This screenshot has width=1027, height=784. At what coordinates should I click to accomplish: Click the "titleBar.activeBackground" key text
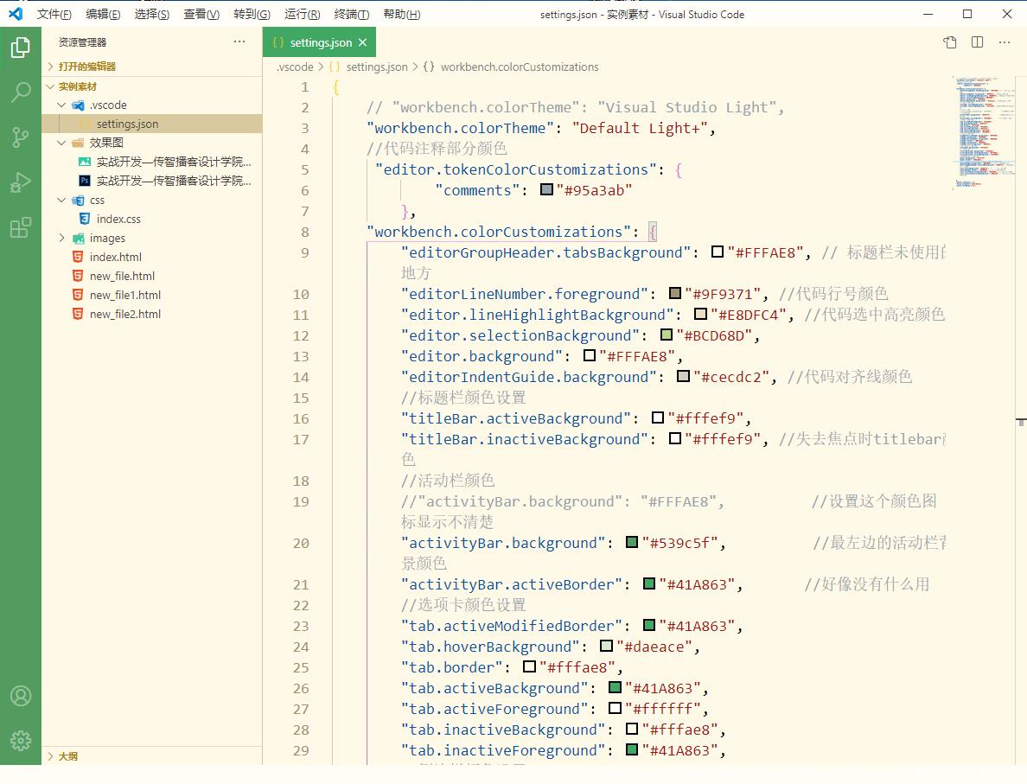(515, 418)
